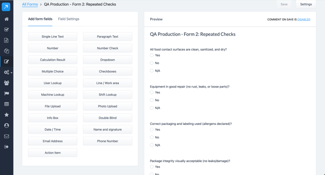
Task: Open the user profile icon in sidebar
Action: click(6, 125)
